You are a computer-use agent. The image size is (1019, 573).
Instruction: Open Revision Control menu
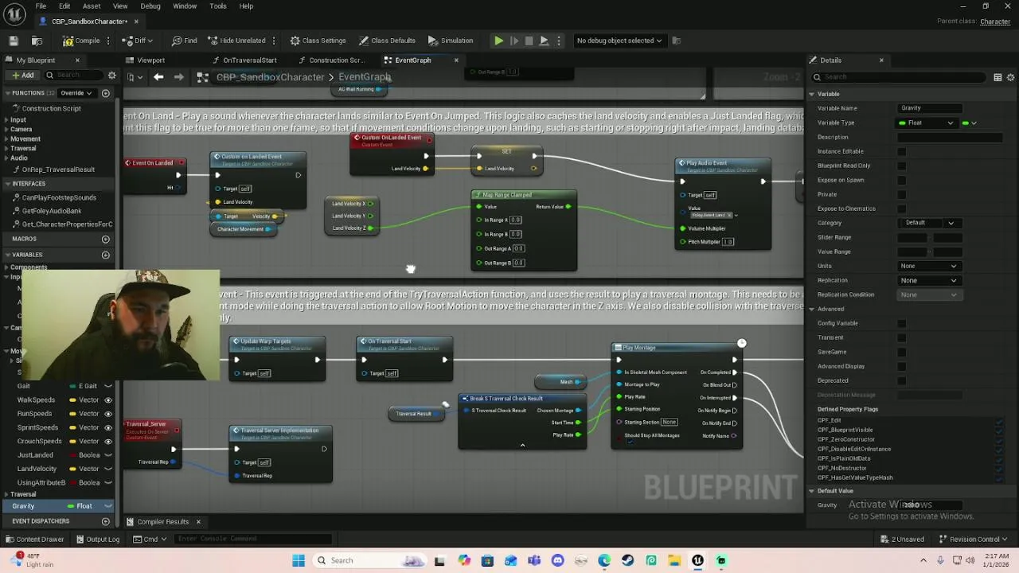coord(974,539)
